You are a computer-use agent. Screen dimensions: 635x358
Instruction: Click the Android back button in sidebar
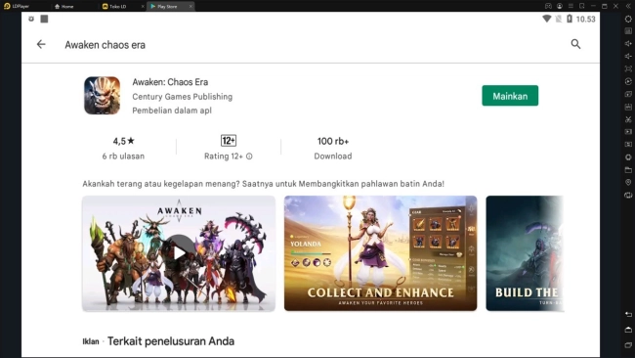point(628,314)
